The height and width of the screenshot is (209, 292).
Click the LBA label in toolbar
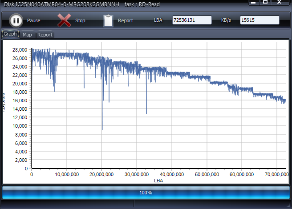tap(158, 20)
